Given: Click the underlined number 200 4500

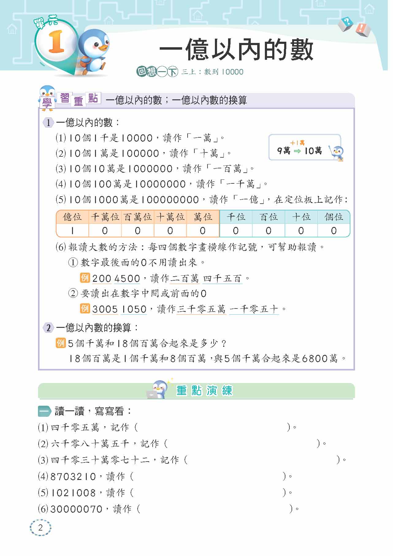Looking at the screenshot, I should click(x=116, y=278).
